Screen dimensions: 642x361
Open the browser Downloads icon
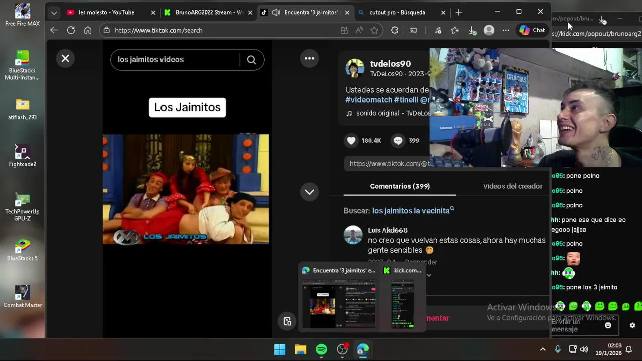click(x=472, y=30)
